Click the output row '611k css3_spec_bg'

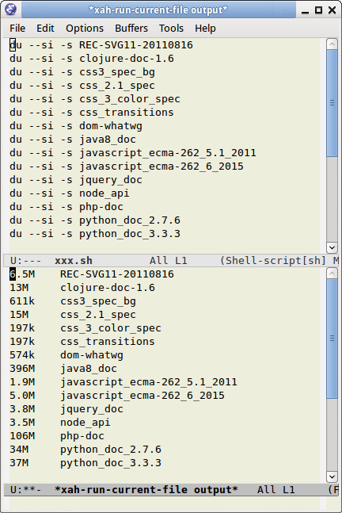[x=73, y=301]
